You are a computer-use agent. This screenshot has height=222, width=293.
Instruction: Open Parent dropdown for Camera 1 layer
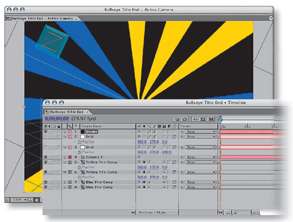[x=201, y=157]
